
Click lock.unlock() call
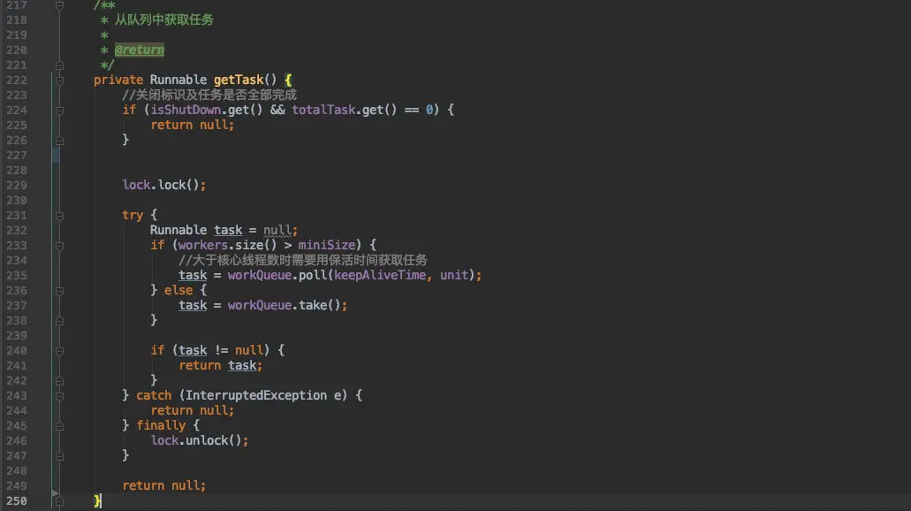click(x=200, y=440)
